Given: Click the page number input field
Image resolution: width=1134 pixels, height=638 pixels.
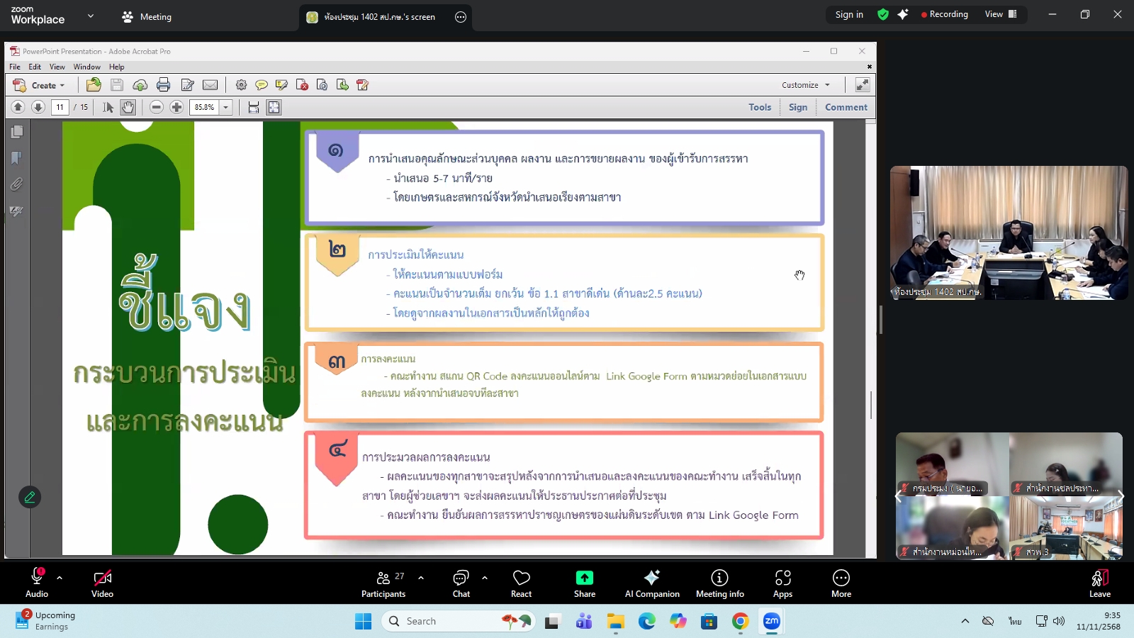Looking at the screenshot, I should (x=60, y=107).
